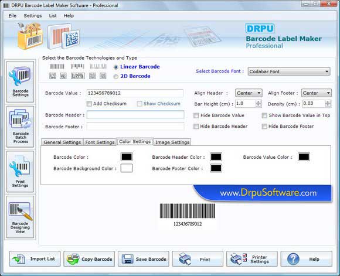Click the Import List green arrow icon

click(x=19, y=259)
